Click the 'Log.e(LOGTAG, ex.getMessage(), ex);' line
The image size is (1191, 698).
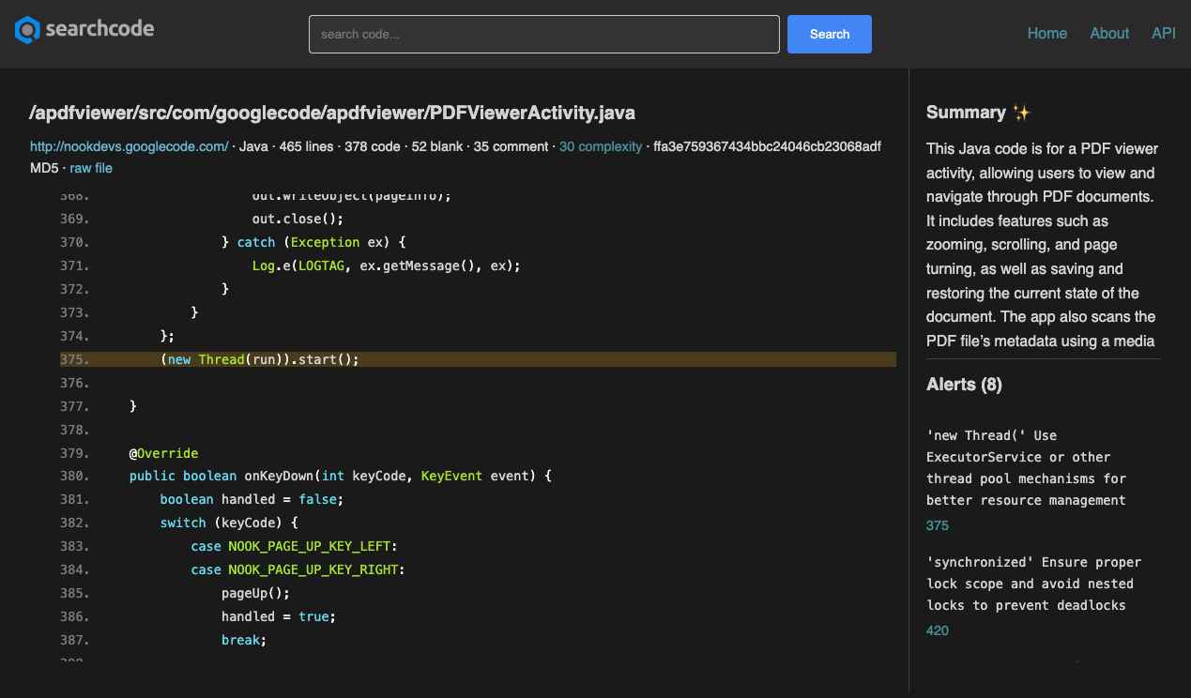[387, 266]
